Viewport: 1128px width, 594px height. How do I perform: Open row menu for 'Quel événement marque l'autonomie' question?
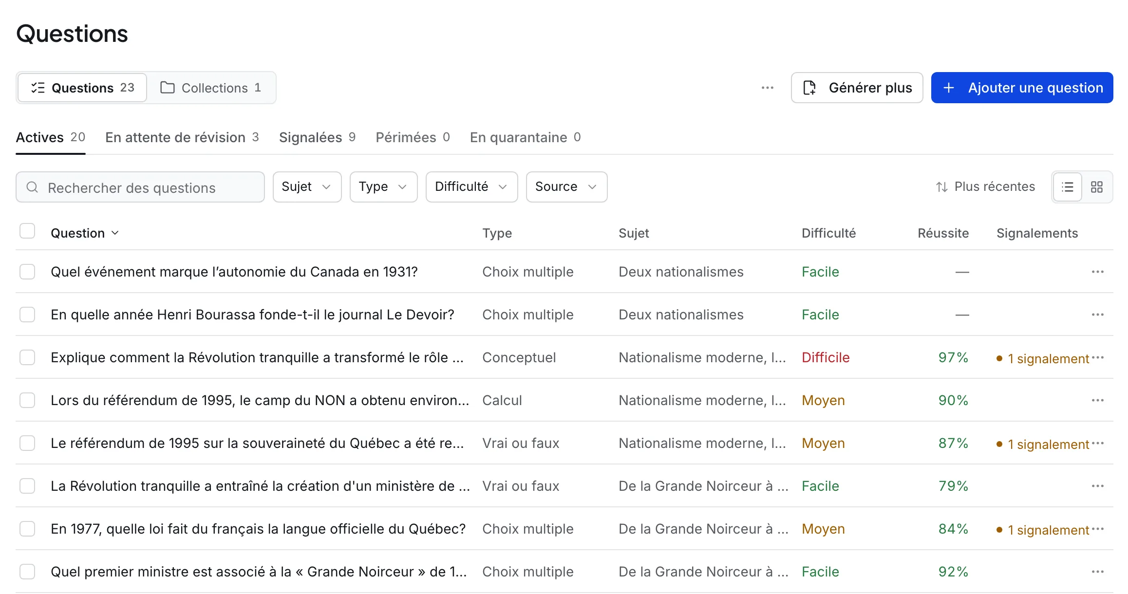click(1097, 272)
